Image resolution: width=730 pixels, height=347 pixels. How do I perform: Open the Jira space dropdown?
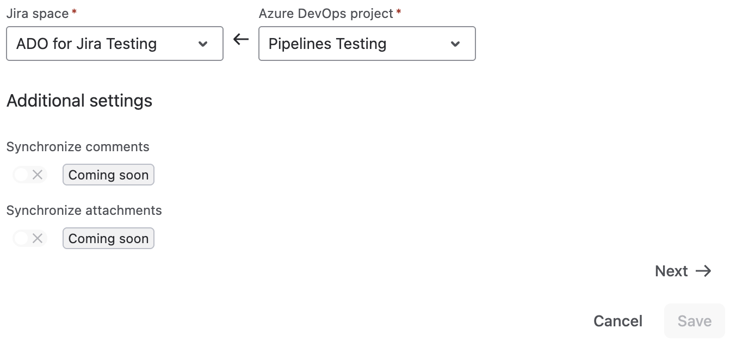click(115, 44)
